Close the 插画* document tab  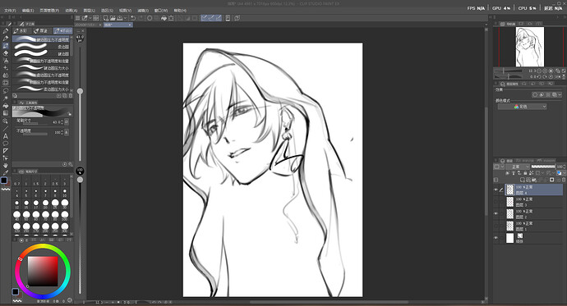coord(130,25)
